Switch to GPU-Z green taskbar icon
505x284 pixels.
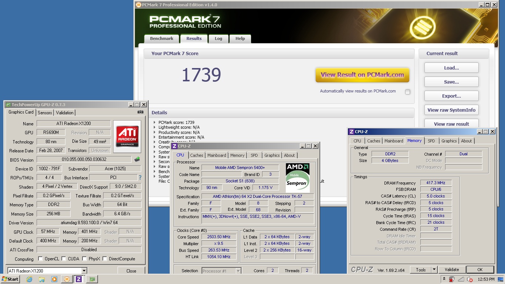(x=92, y=279)
